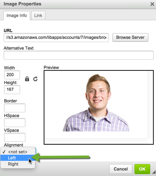Image resolution: width=156 pixels, height=176 pixels.
Task: Click the Alignment label
Action: (14, 145)
